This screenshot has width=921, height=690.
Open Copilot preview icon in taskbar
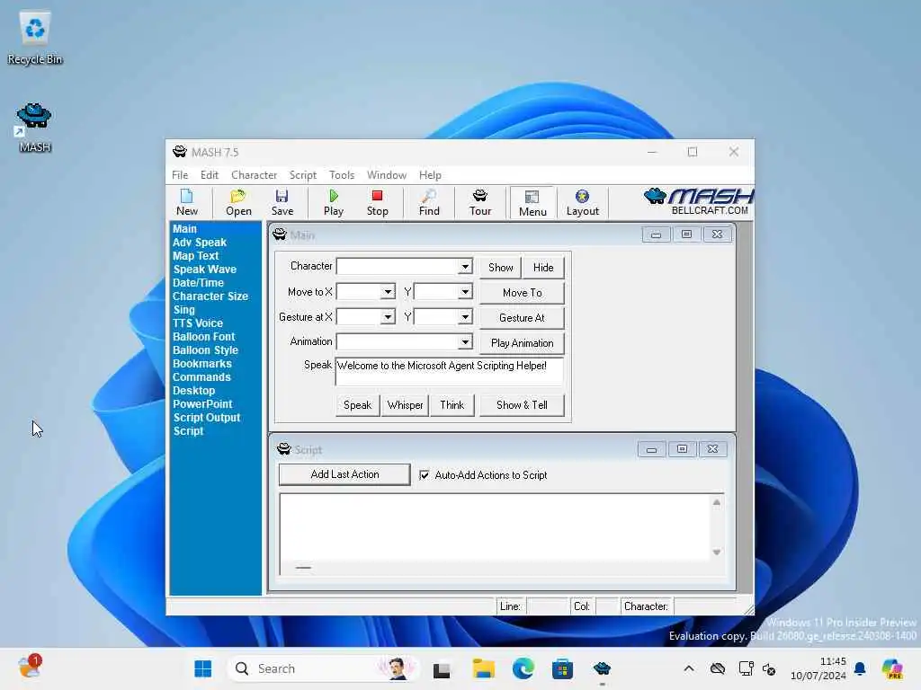[x=892, y=668]
